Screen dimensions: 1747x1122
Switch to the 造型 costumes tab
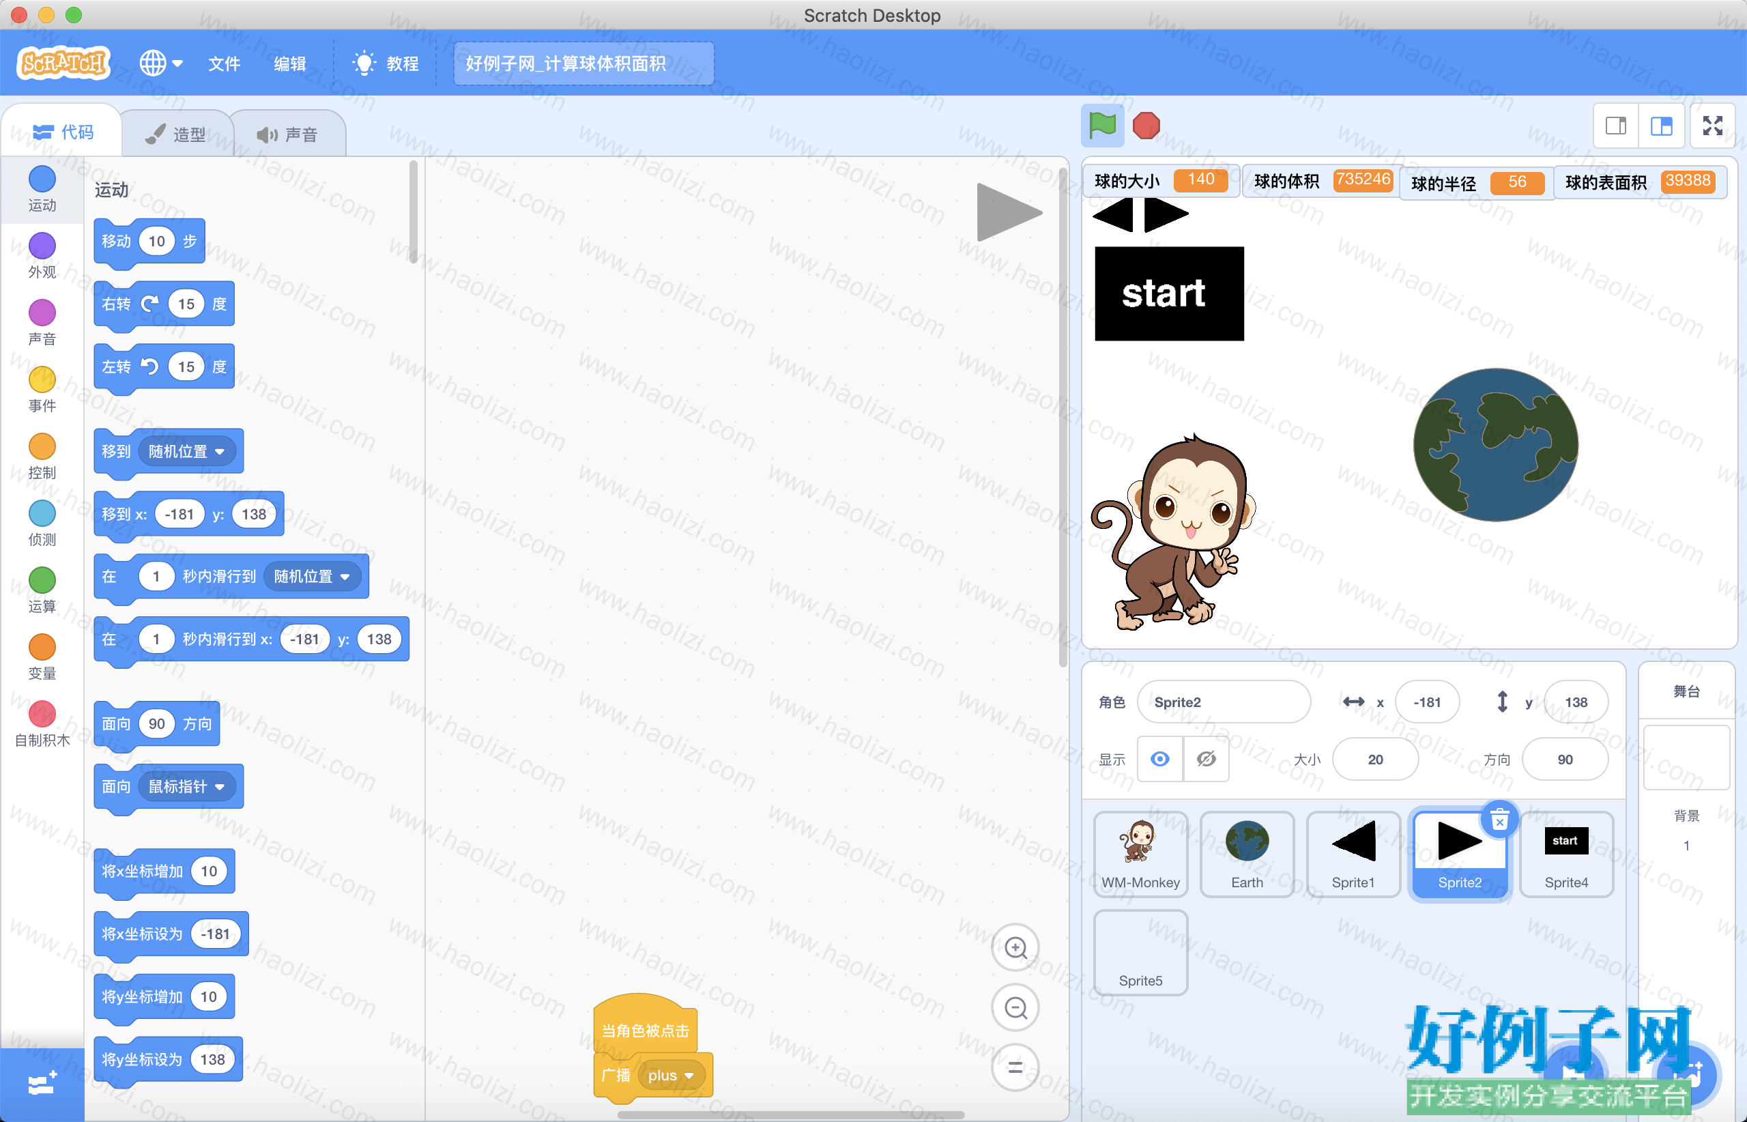(x=175, y=134)
